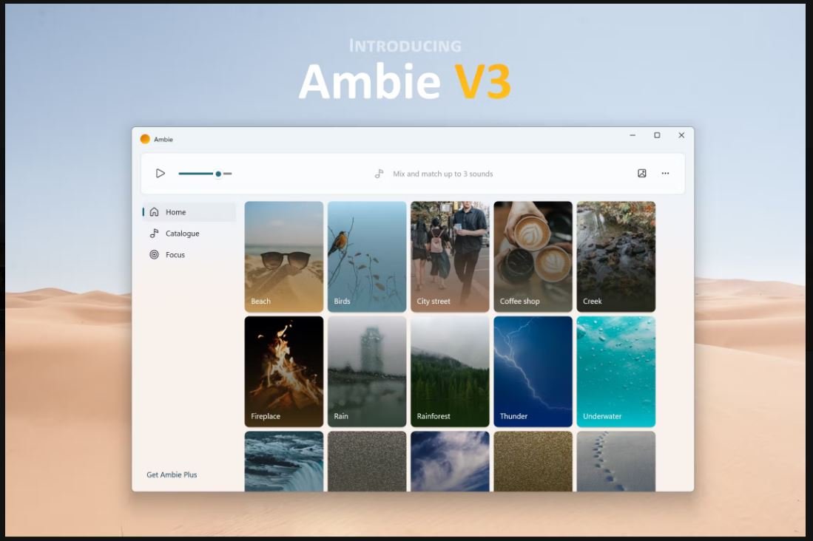Play the Beach sound tile

point(284,257)
